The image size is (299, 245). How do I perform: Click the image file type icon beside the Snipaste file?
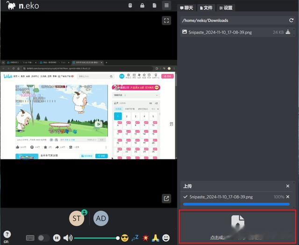pos(185,32)
